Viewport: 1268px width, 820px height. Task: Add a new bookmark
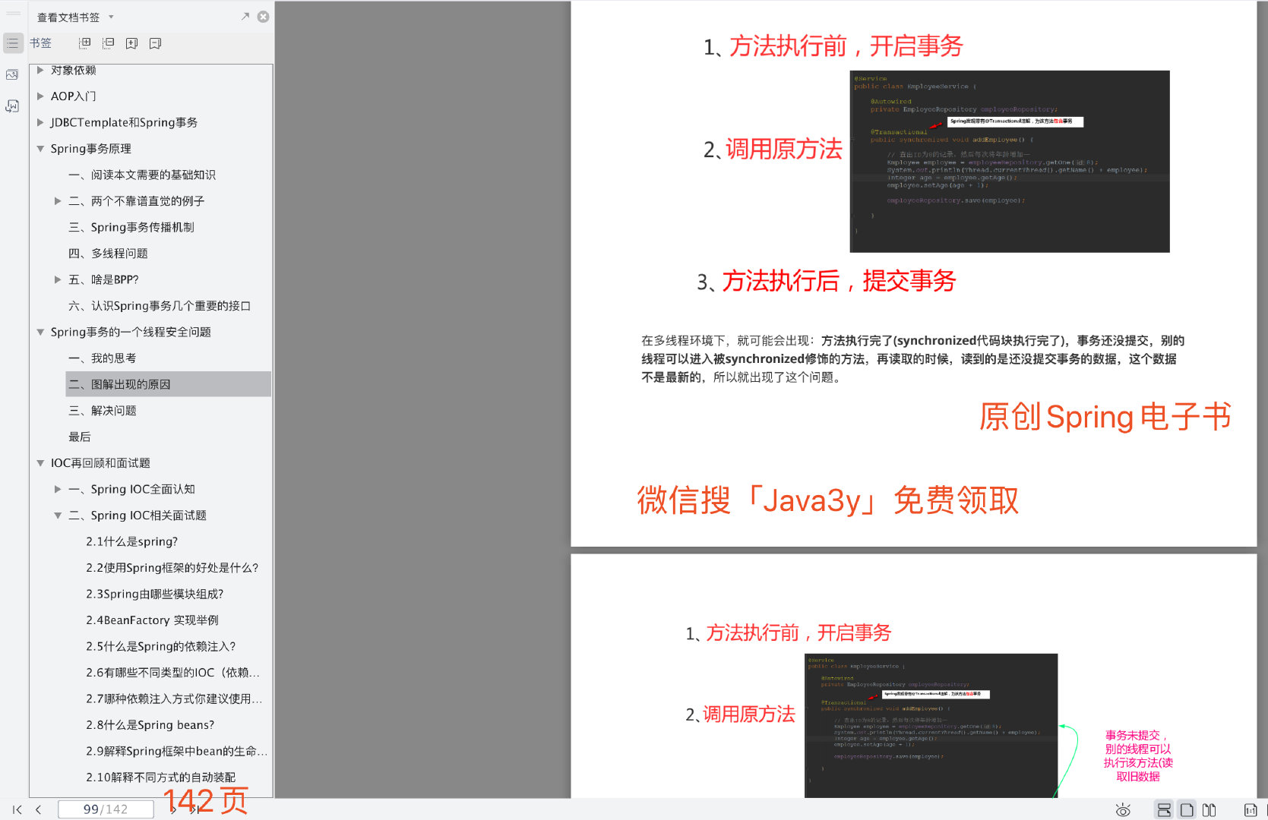tap(132, 43)
